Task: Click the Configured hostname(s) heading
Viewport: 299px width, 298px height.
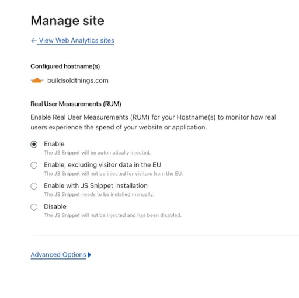Action: (65, 66)
